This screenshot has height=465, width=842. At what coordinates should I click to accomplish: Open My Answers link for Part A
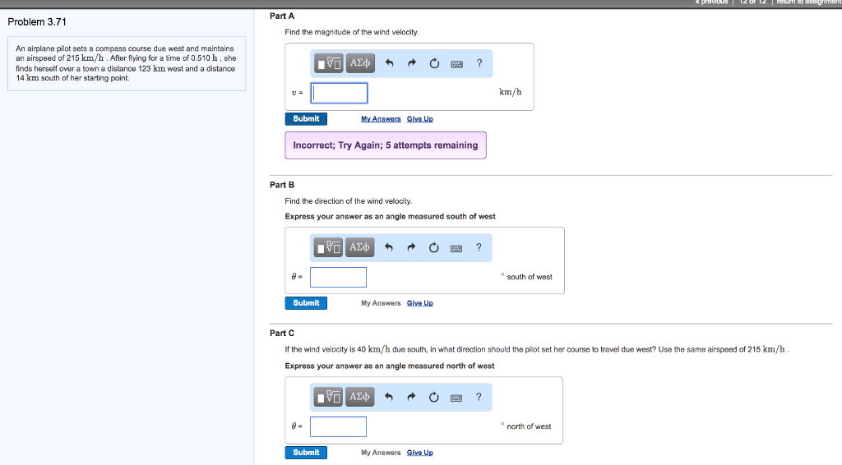click(381, 119)
